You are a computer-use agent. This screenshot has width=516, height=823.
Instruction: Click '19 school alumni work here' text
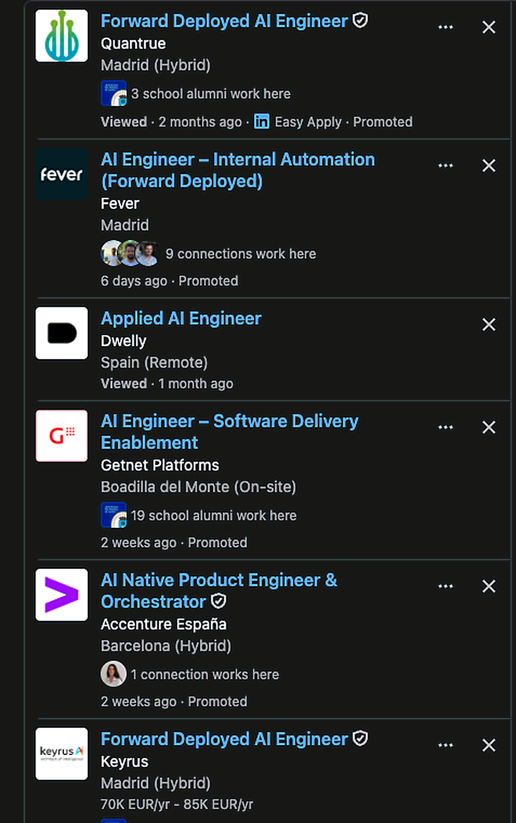coord(214,515)
